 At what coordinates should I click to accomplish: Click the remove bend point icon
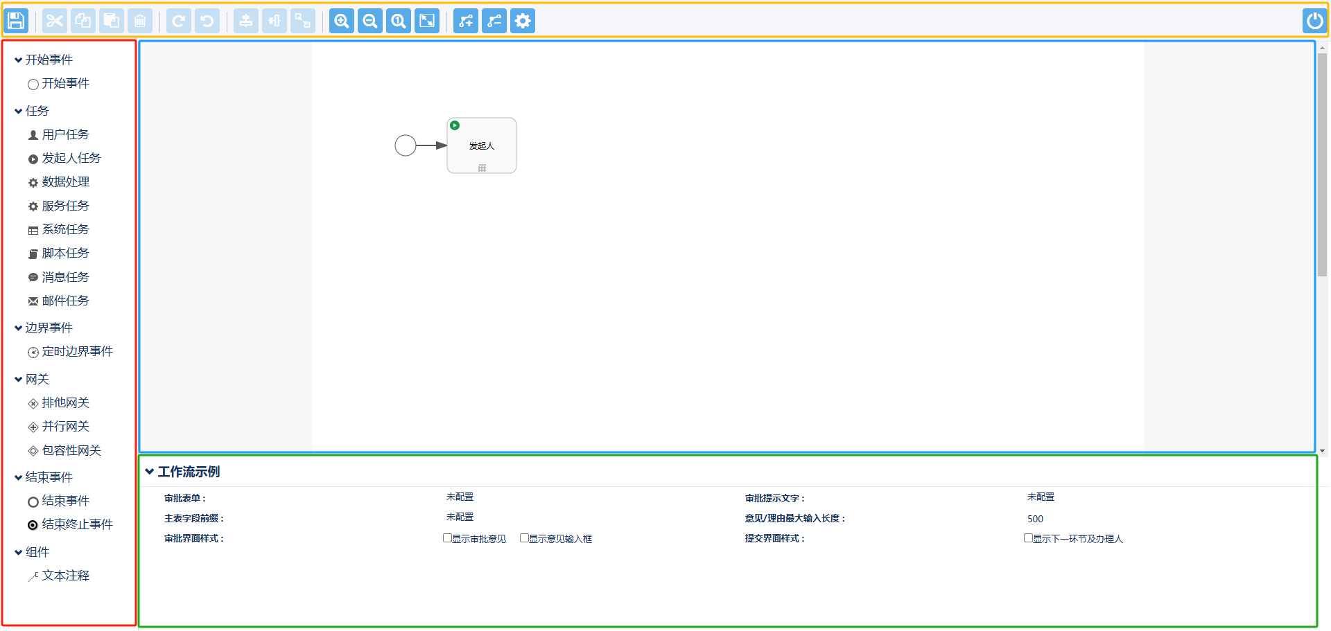(494, 21)
